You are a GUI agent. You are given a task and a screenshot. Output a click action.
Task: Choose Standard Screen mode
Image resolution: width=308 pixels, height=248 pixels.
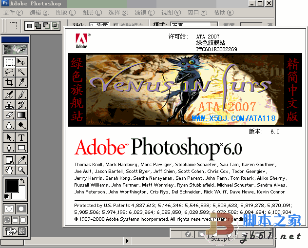tap(7, 220)
